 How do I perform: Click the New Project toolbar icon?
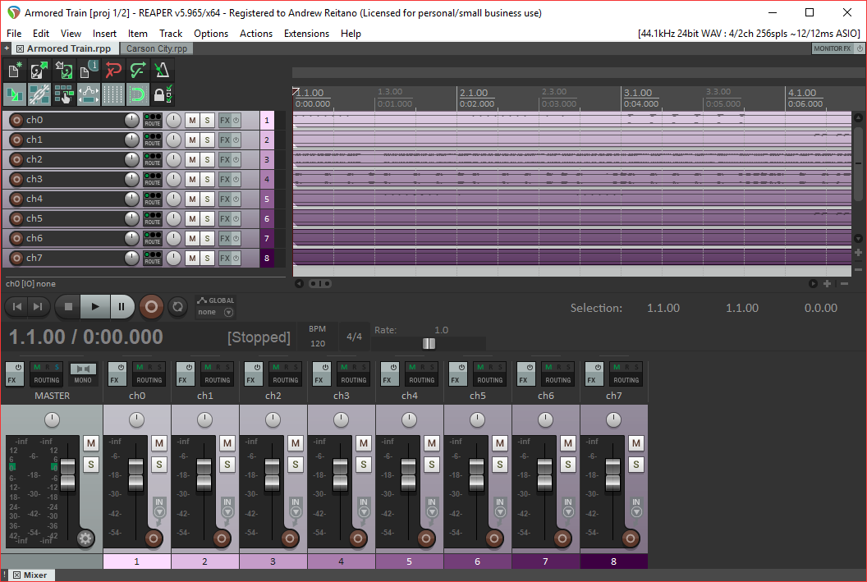click(15, 71)
